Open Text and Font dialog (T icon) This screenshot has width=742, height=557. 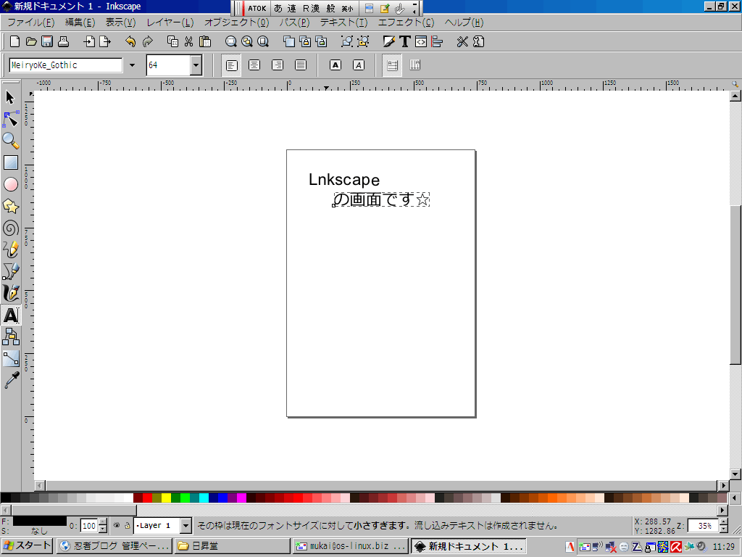[404, 41]
